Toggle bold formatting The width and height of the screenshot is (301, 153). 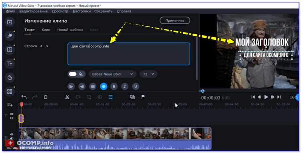coord(114,86)
